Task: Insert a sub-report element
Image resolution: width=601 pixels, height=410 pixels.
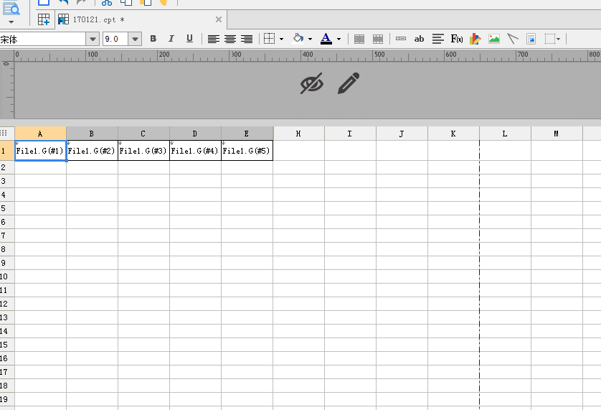Action: 531,39
